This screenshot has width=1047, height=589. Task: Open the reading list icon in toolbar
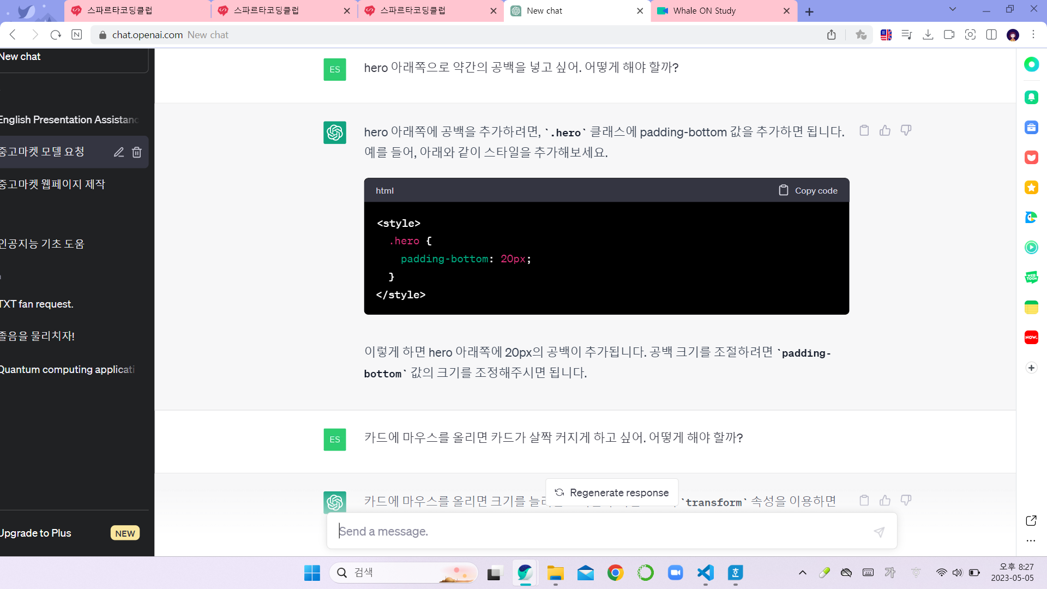(907, 35)
